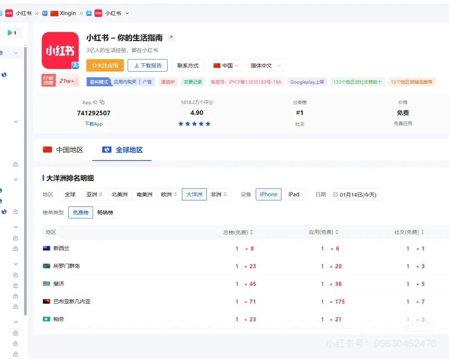Viewport: 449px width, 359px height.
Task: Click 13个地区被精品推荐 tag
Action: pos(412,82)
